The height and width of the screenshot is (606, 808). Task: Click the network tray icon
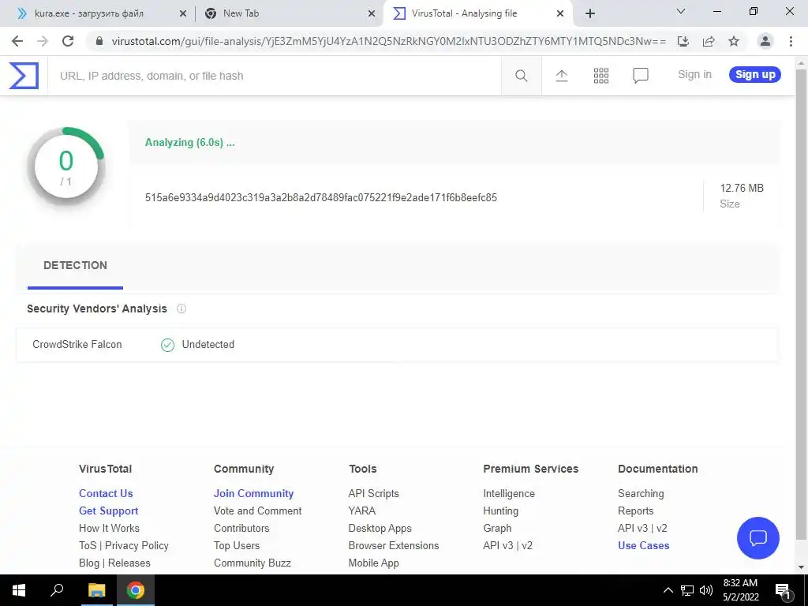pyautogui.click(x=687, y=590)
